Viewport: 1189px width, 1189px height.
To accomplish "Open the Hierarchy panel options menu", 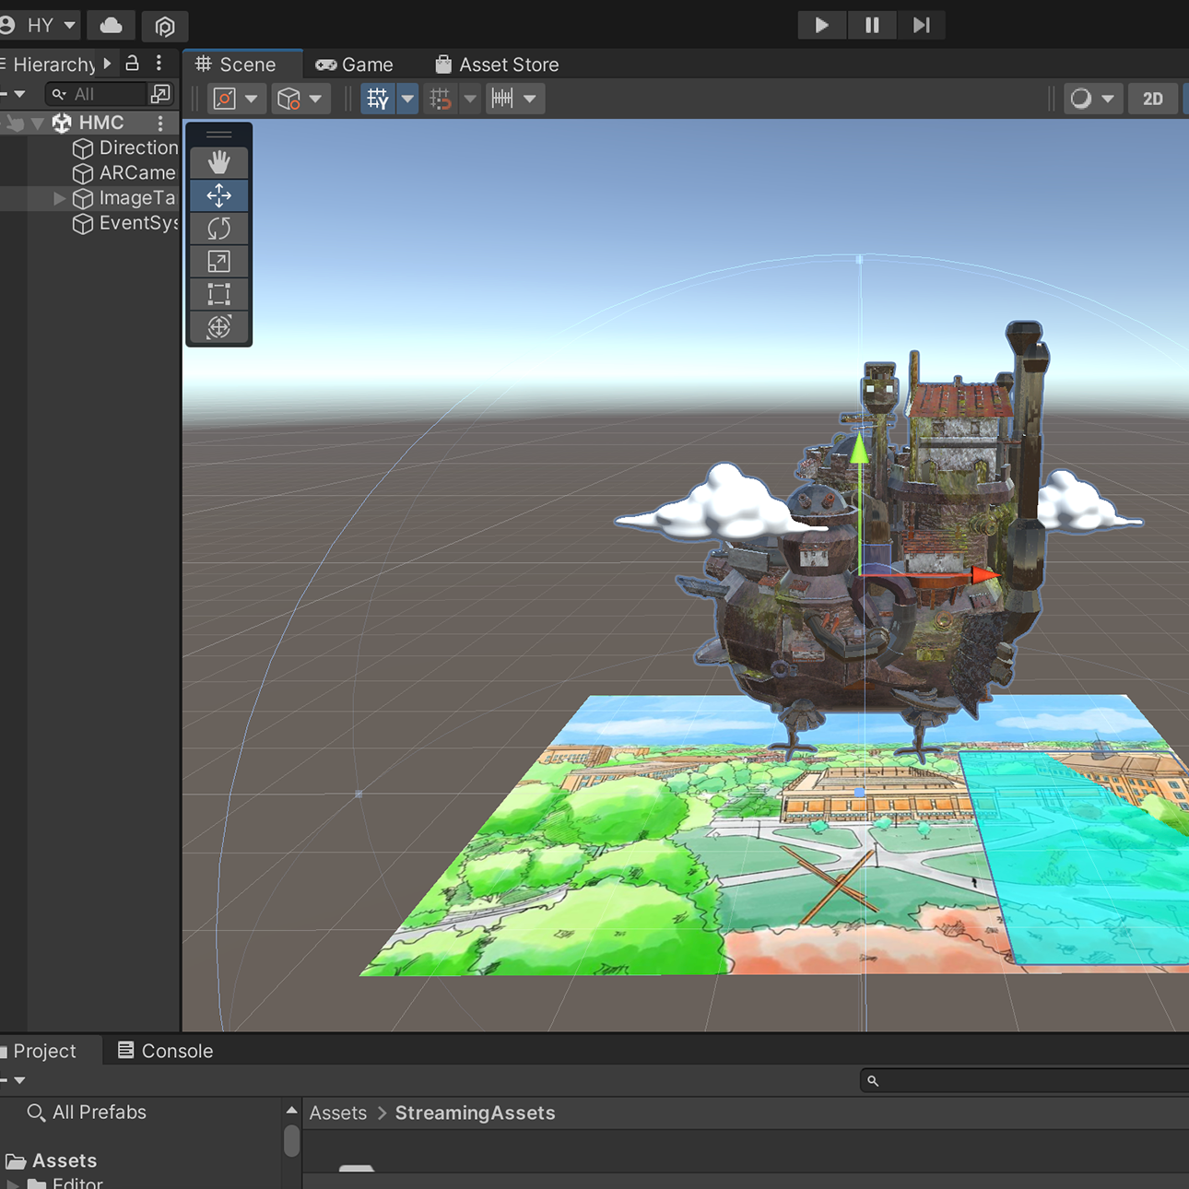I will (x=159, y=63).
